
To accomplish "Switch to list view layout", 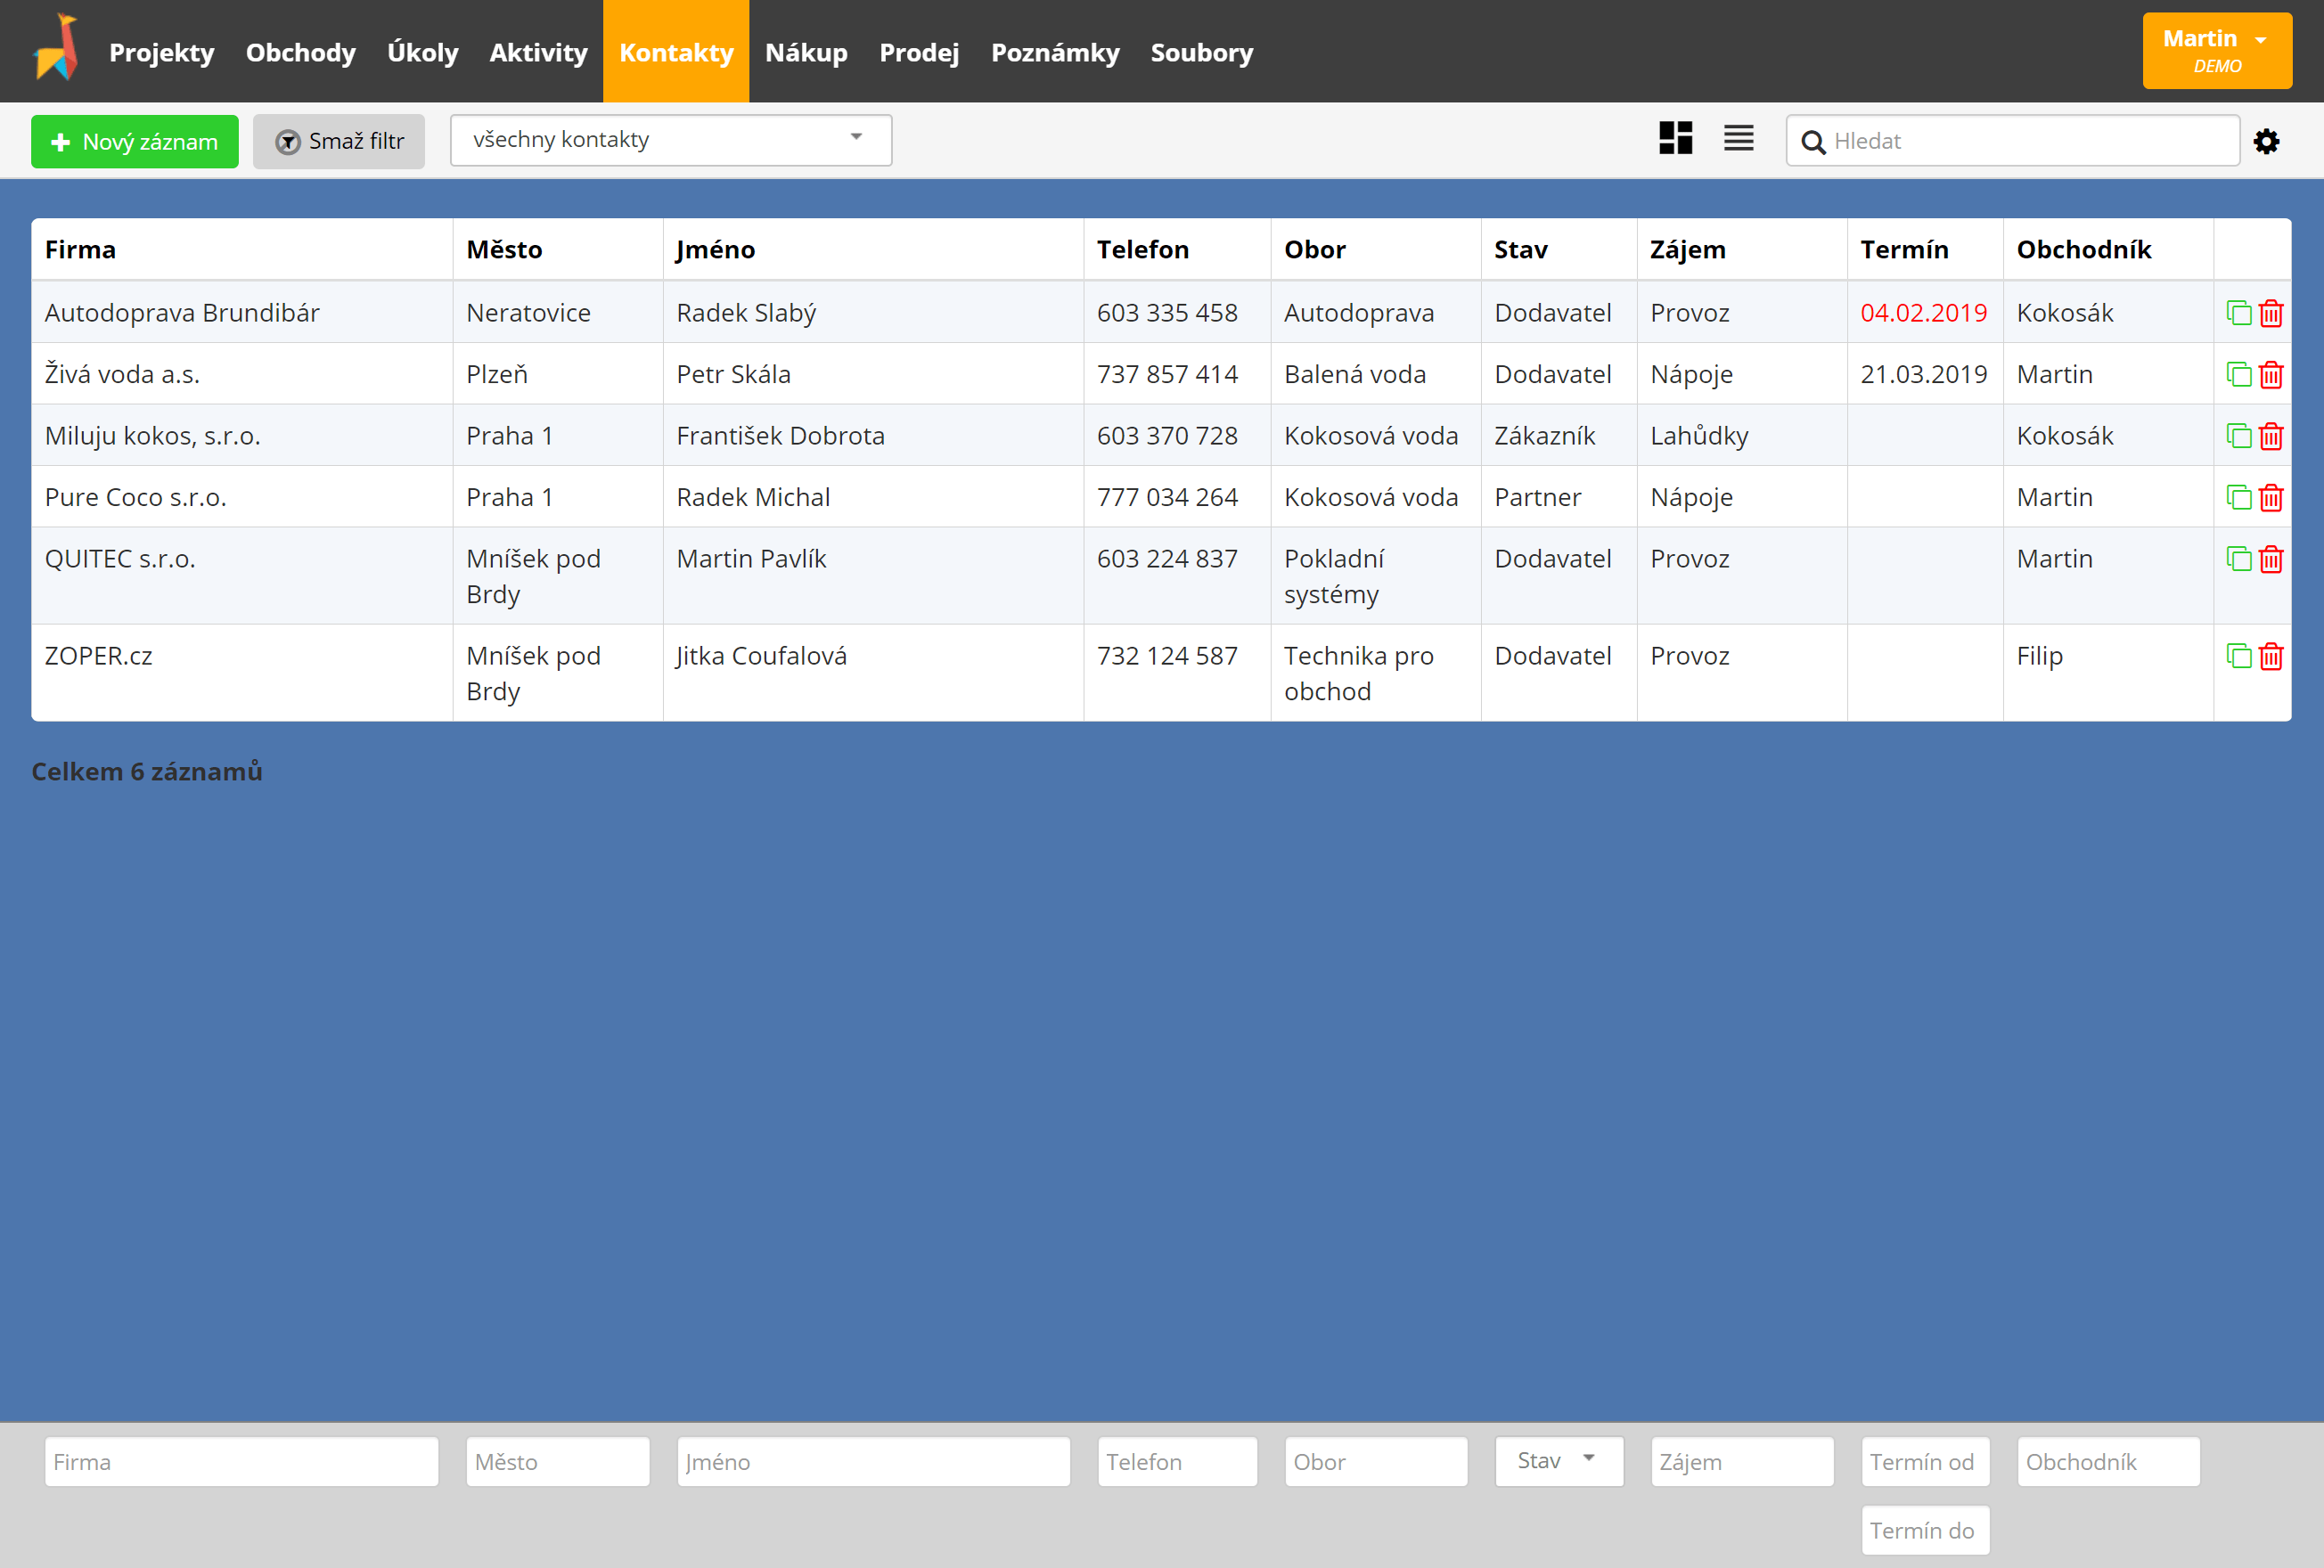I will (1739, 138).
